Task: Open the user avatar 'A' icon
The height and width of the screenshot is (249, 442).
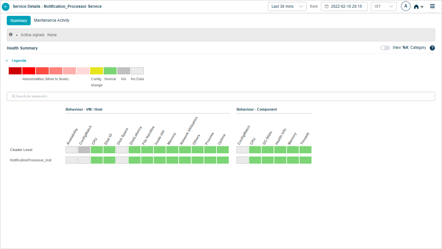Action: tap(405, 6)
